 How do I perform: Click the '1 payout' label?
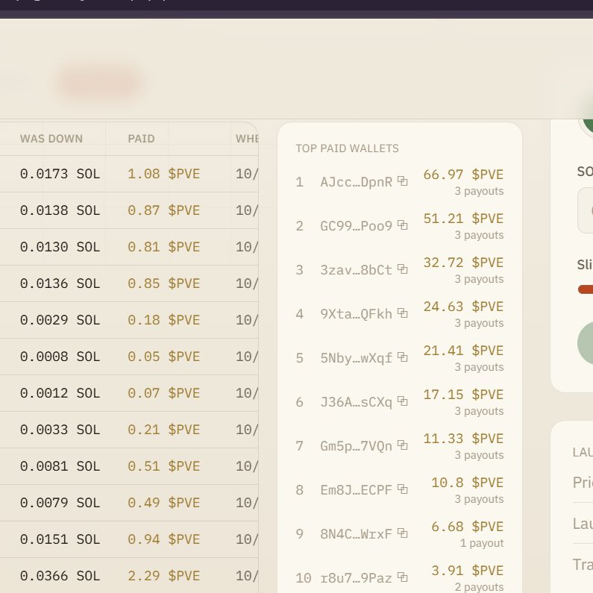pos(482,544)
